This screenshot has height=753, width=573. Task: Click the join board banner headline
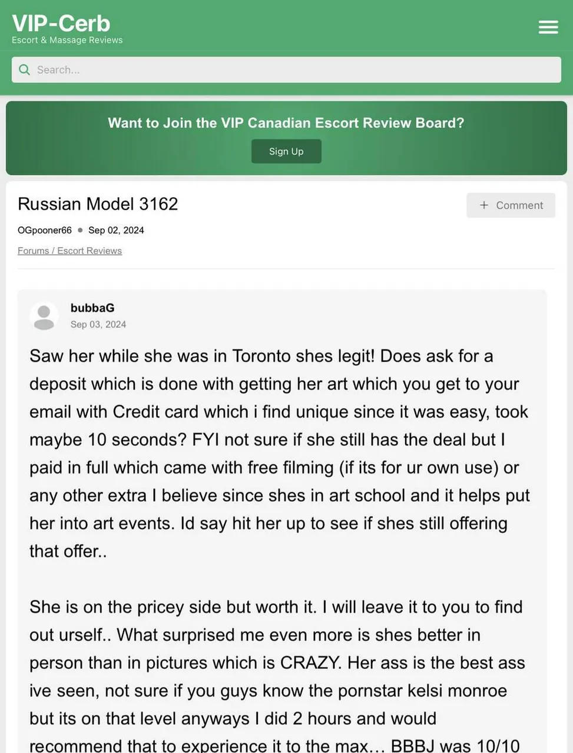coord(286,123)
